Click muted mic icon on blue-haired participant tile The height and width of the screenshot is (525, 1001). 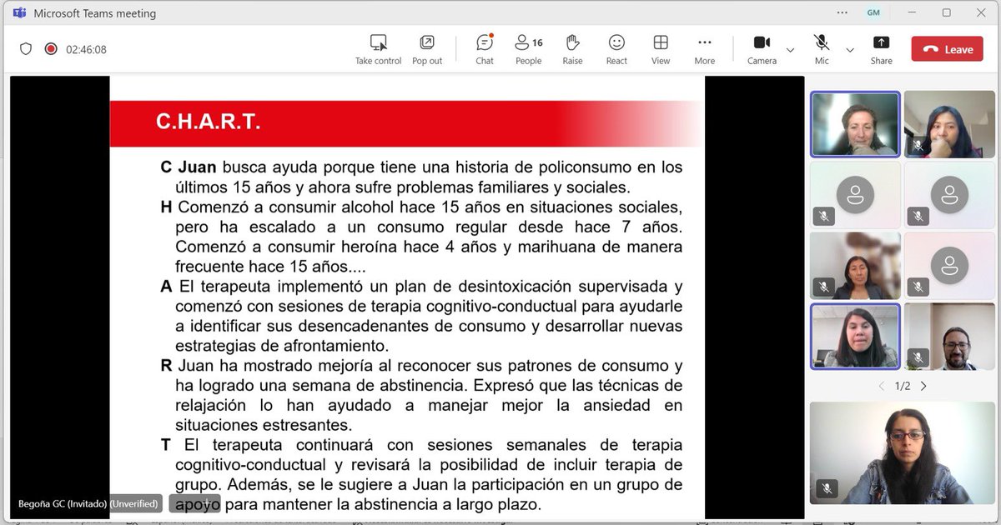918,146
